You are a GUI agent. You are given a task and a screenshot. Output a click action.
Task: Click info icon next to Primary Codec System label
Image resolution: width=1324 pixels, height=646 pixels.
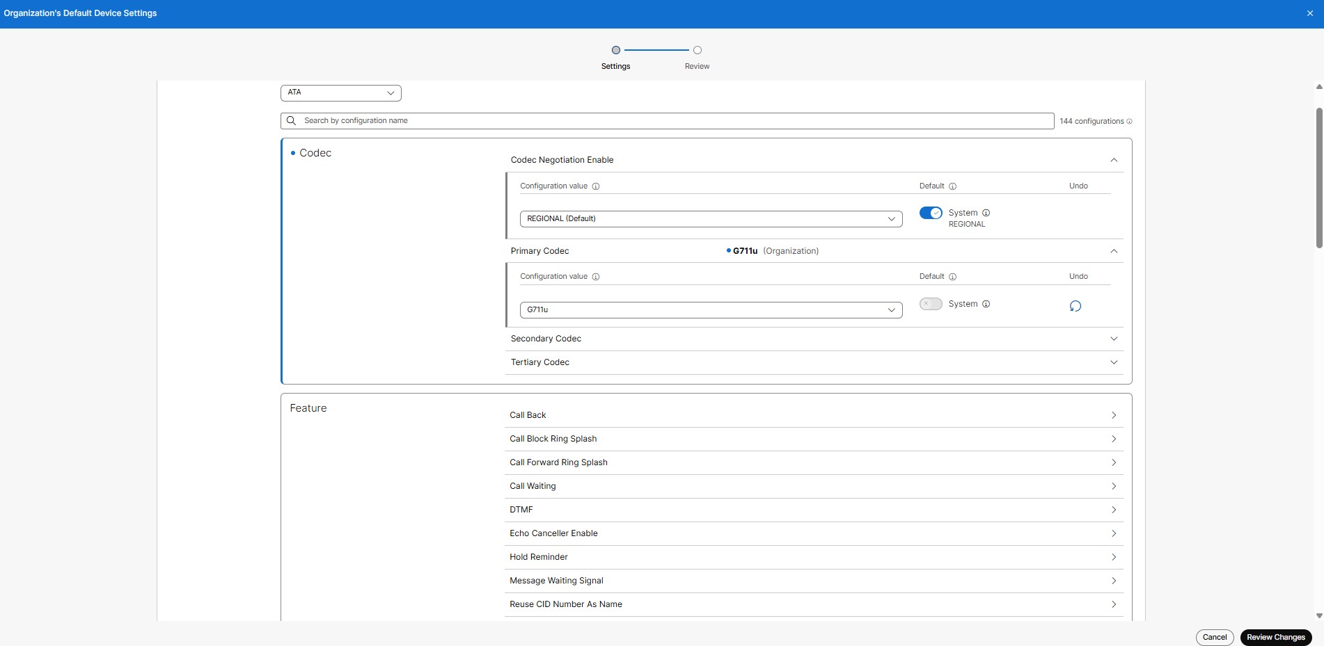tap(986, 304)
